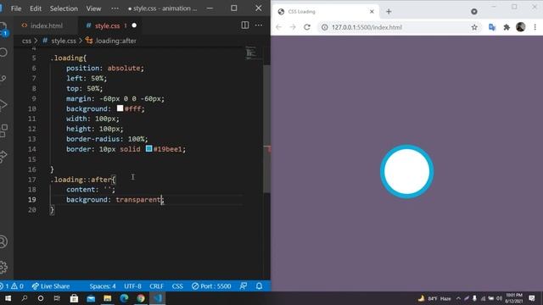Open File Explorer from the taskbar
The height and width of the screenshot is (305, 543).
click(108, 298)
